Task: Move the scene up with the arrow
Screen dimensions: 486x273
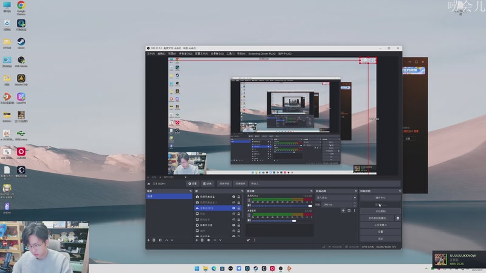Action: point(166,240)
